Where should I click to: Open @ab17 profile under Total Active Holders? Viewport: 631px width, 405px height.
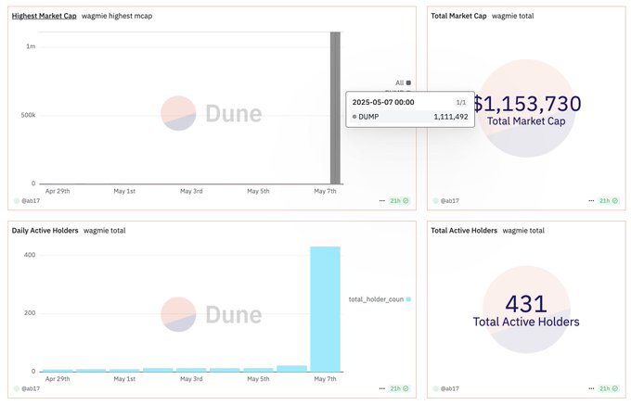(x=449, y=388)
